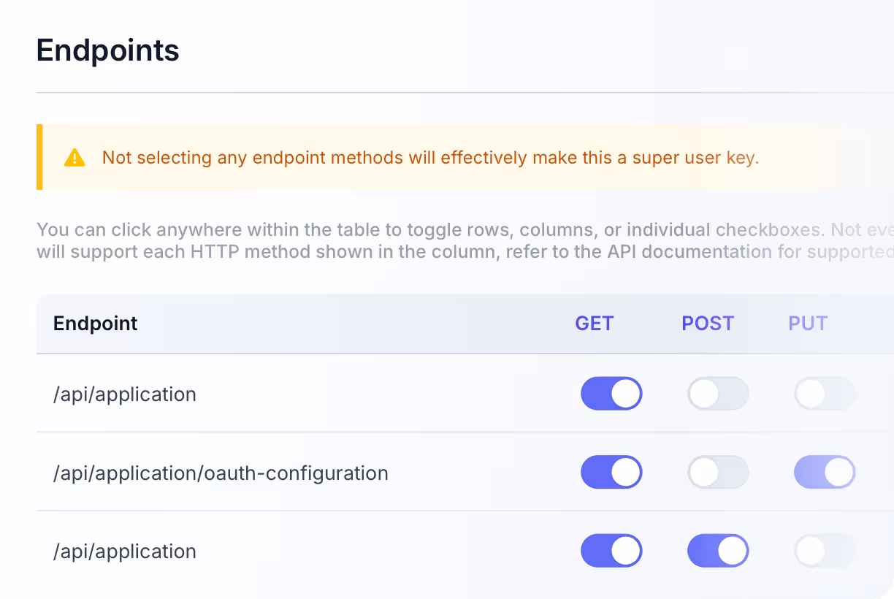The image size is (894, 599).
Task: Select the bottom /api/application endpoint row
Action: [x=124, y=551]
